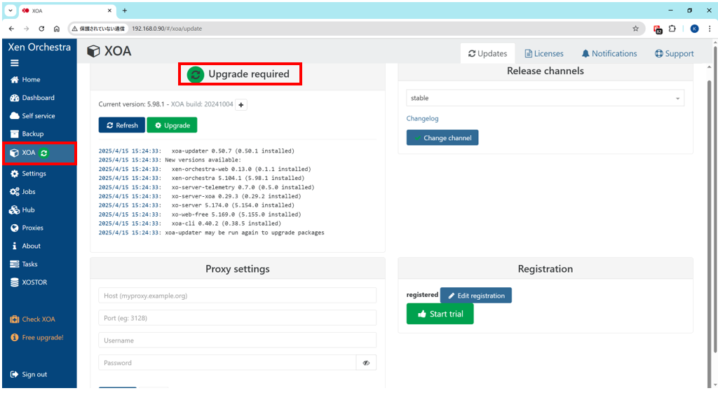Expand the release channel dropdown showing stable
This screenshot has width=718, height=393.
(545, 99)
